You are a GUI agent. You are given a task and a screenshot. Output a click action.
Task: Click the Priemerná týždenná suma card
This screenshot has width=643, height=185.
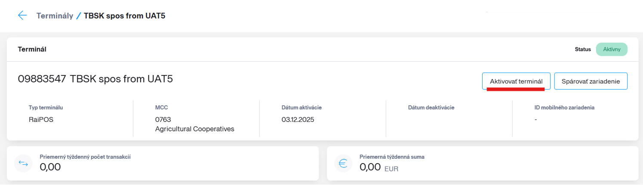pyautogui.click(x=483, y=164)
